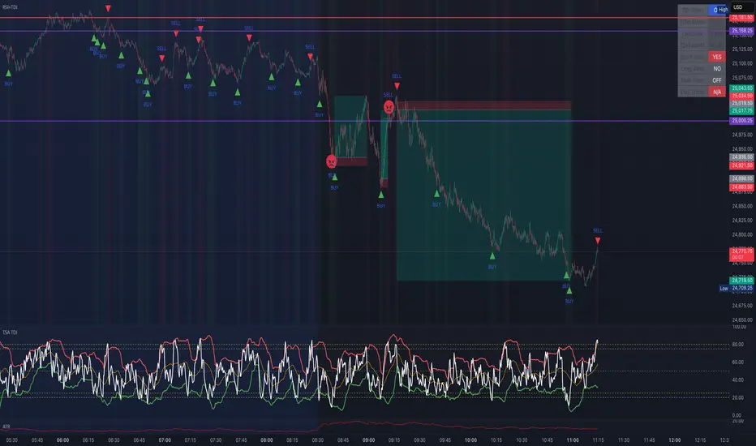
Task: Select the lowest green BUY triangle near 11:00
Action: point(569,289)
